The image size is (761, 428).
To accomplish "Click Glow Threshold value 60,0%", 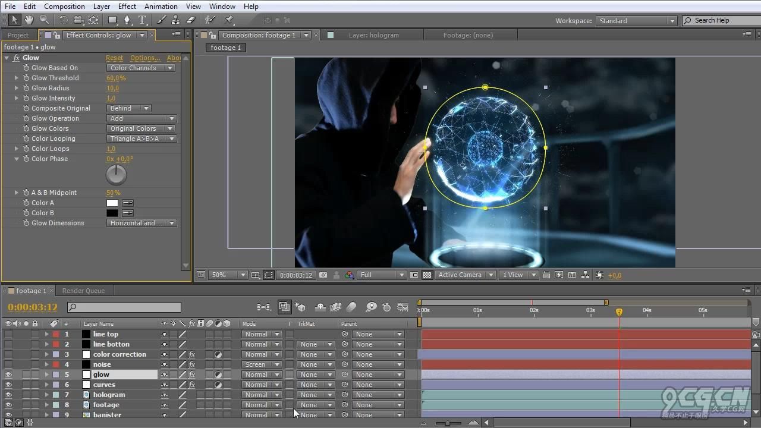I will 116,78.
